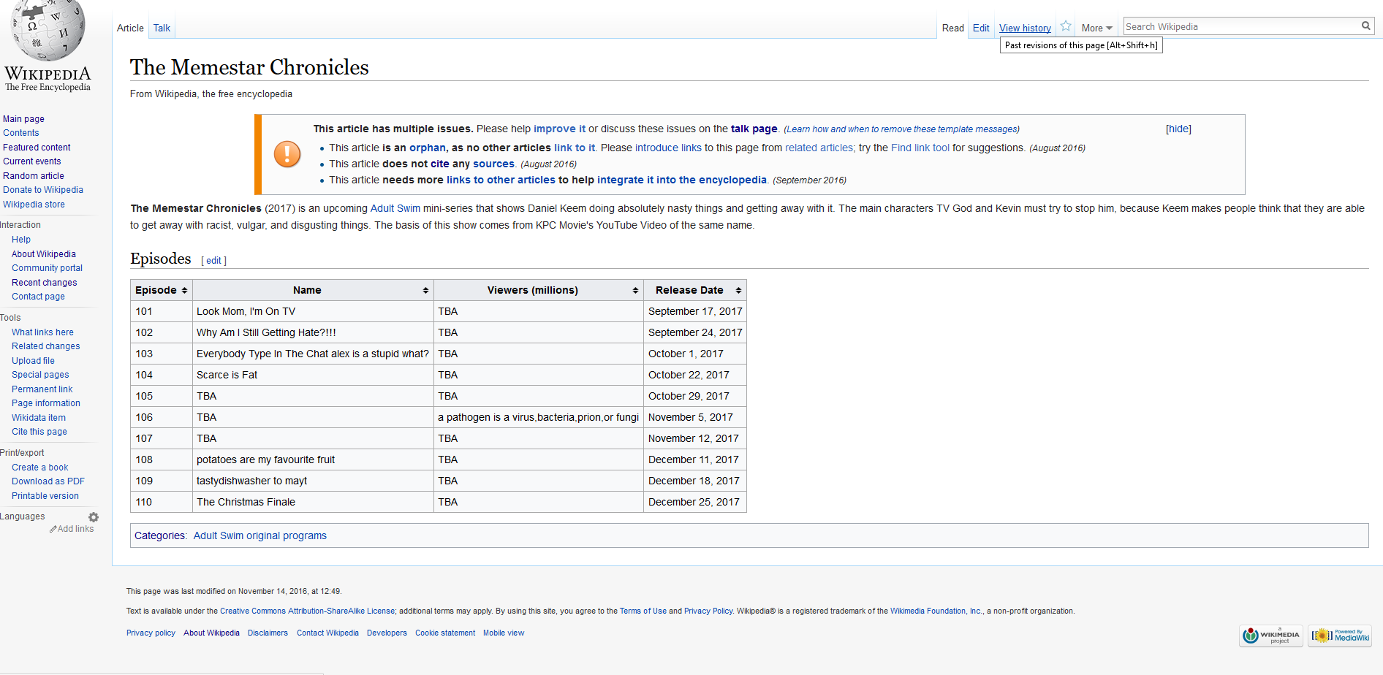Sort table by Viewers (millions) column
Screen dimensions: 1383x675
[539, 290]
